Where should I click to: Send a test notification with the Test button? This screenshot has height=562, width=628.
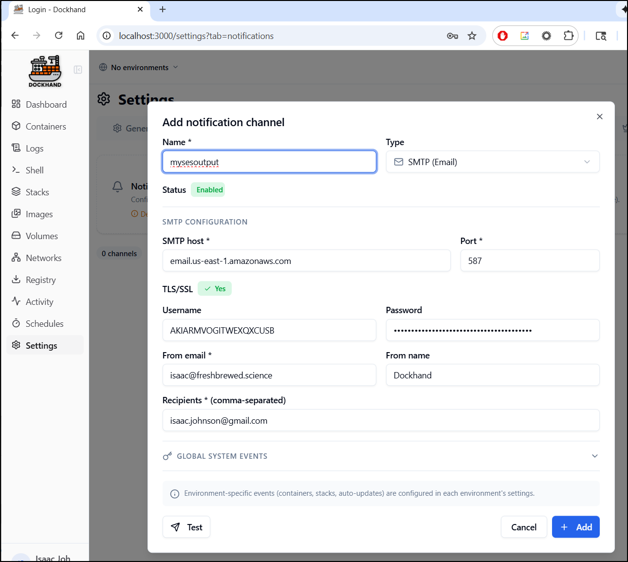(x=186, y=527)
